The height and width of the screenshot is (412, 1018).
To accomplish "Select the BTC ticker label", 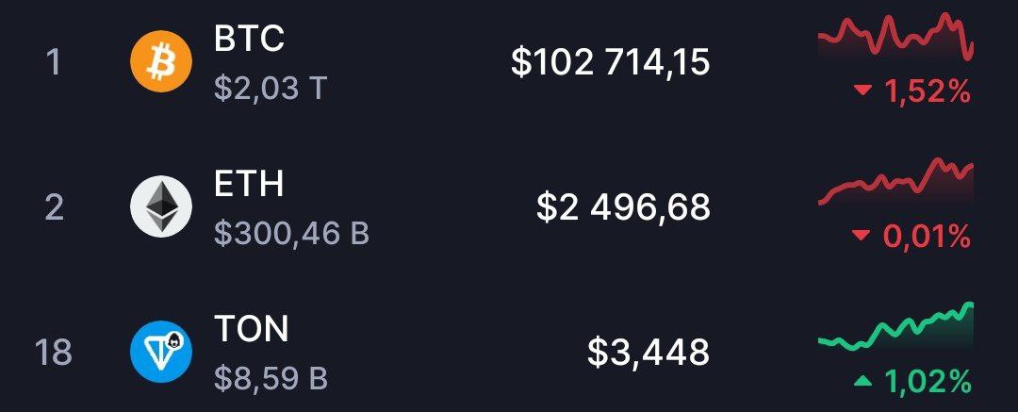I will [x=249, y=40].
